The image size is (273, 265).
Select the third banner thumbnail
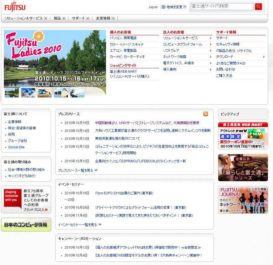[44, 92]
